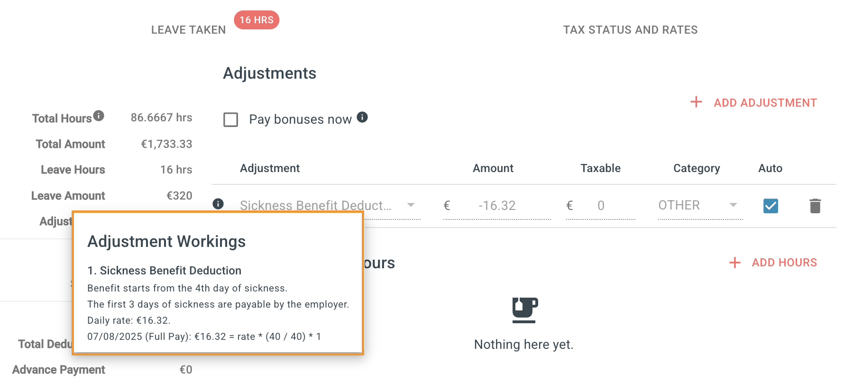Open the TAX STATUS AND RATES tab

(x=630, y=30)
